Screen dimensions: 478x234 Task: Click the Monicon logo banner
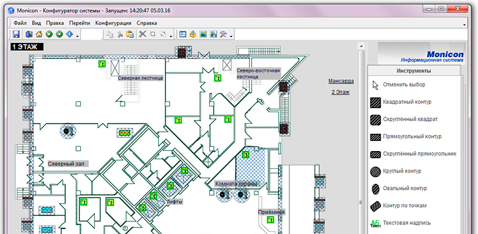(422, 53)
